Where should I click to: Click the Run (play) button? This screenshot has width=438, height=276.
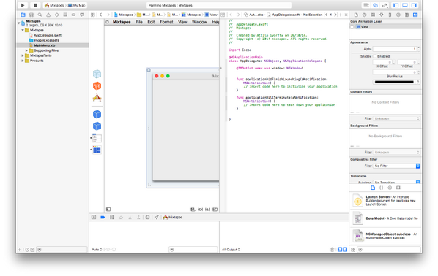pyautogui.click(x=23, y=5)
